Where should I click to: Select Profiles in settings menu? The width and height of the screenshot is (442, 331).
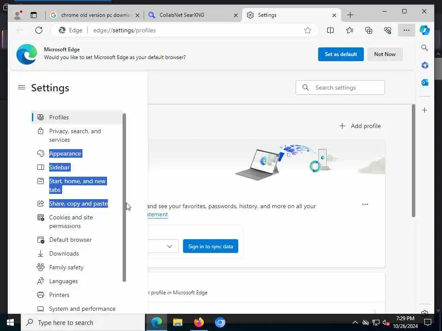pyautogui.click(x=77, y=117)
